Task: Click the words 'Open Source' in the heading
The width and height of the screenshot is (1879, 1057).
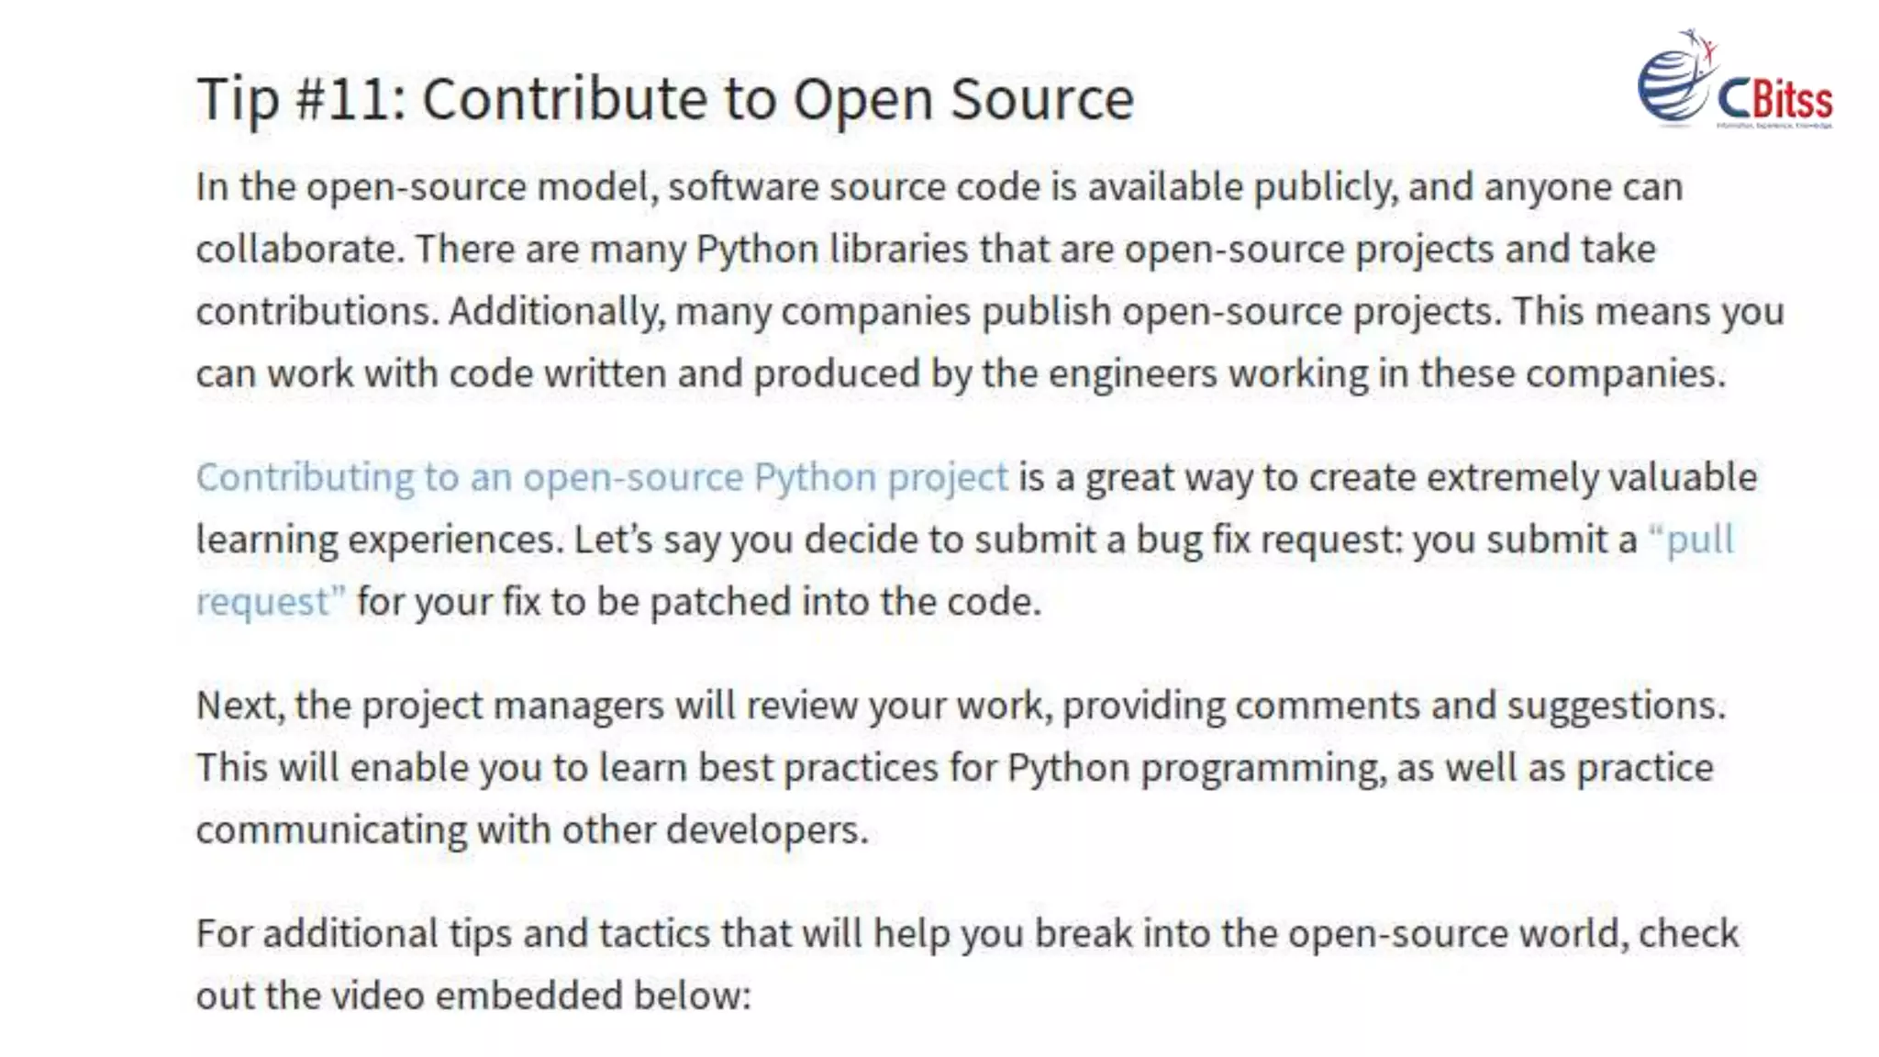Action: (963, 99)
